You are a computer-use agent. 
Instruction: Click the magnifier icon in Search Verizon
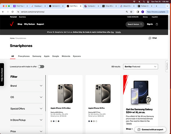click(141, 24)
